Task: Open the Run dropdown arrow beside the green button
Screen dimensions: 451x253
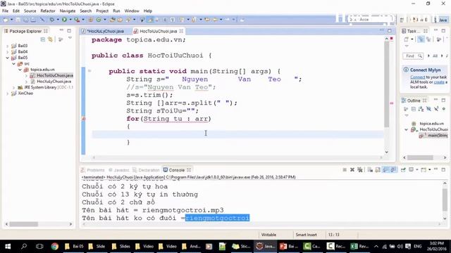Action: 70,20
